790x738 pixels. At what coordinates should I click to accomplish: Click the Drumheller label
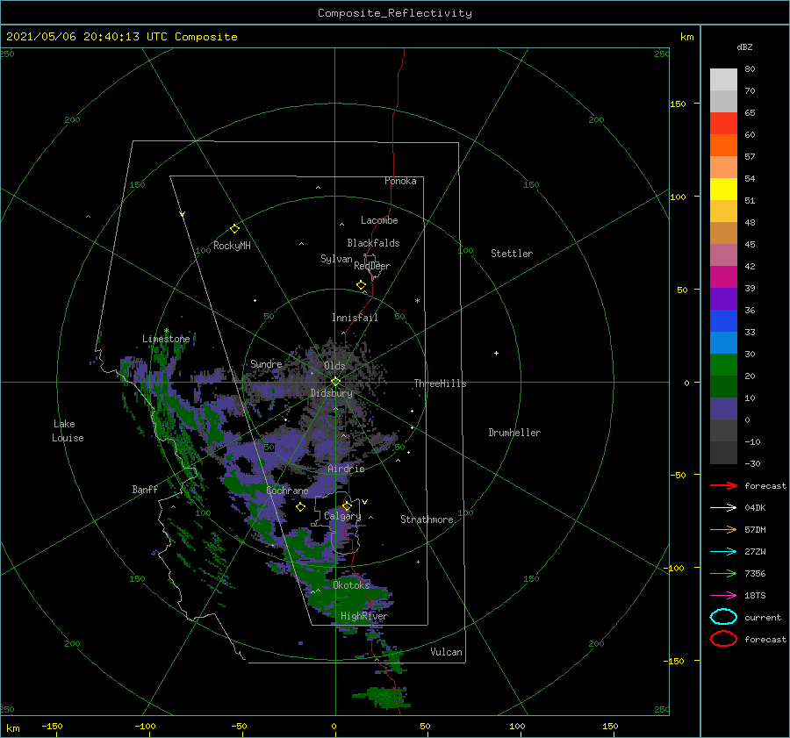[514, 433]
